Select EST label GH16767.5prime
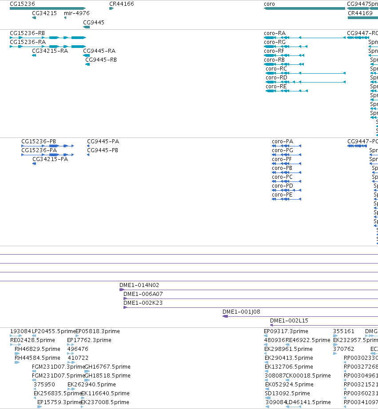The image size is (378, 409). pos(107,367)
